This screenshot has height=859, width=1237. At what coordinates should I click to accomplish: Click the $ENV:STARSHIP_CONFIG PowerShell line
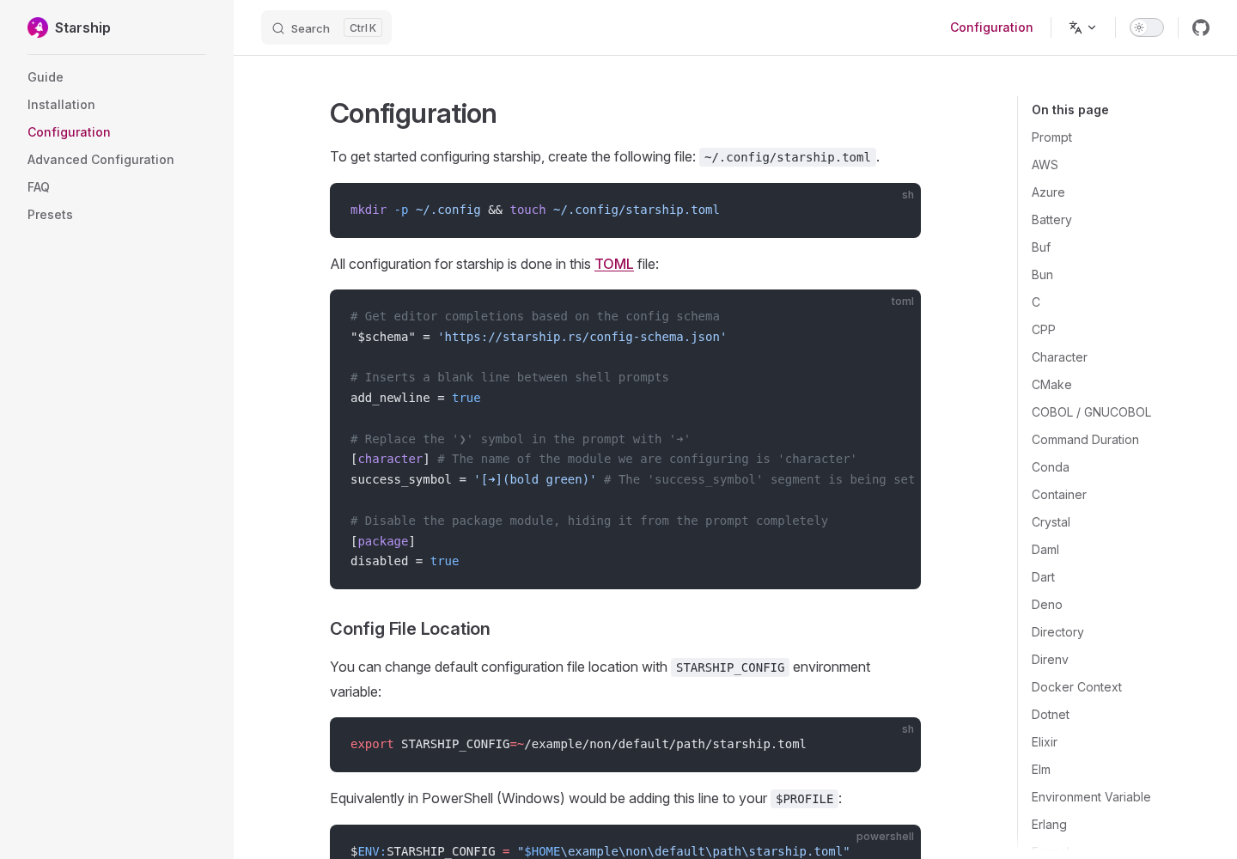point(600,851)
